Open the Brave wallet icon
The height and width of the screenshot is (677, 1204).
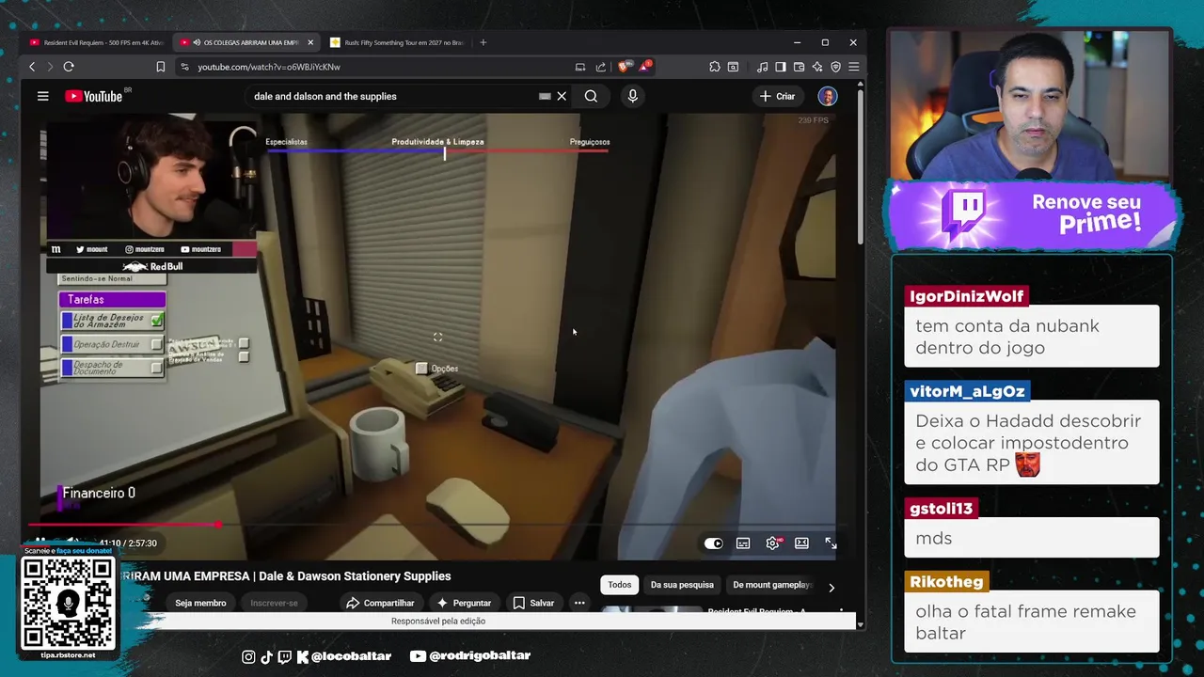click(799, 67)
